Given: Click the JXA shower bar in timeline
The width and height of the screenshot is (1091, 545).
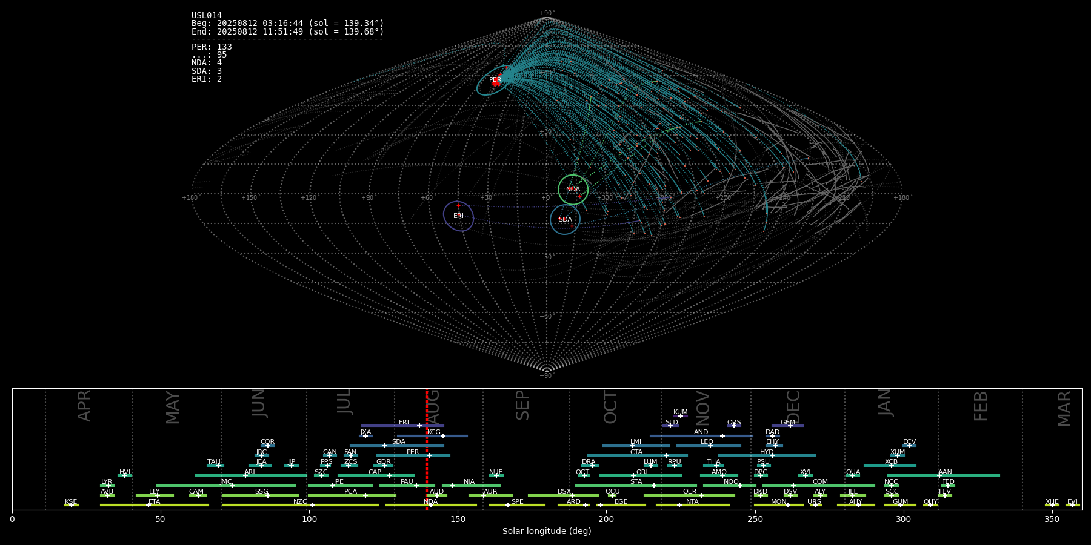Looking at the screenshot, I should pos(365,436).
